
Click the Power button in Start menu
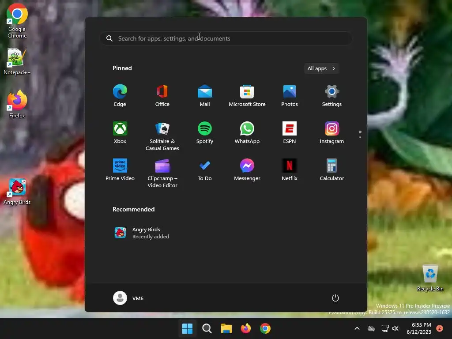[335, 298]
